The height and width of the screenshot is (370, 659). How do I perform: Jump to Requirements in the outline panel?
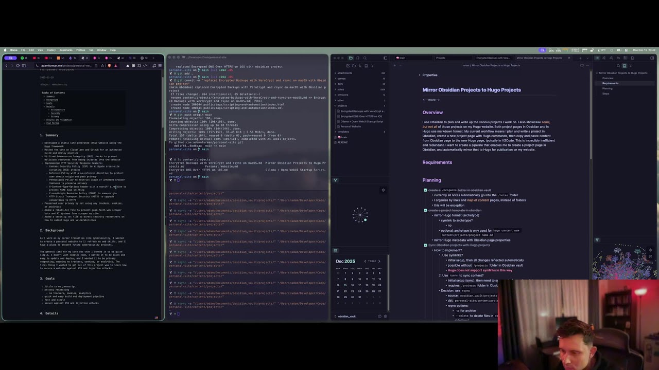click(x=610, y=83)
